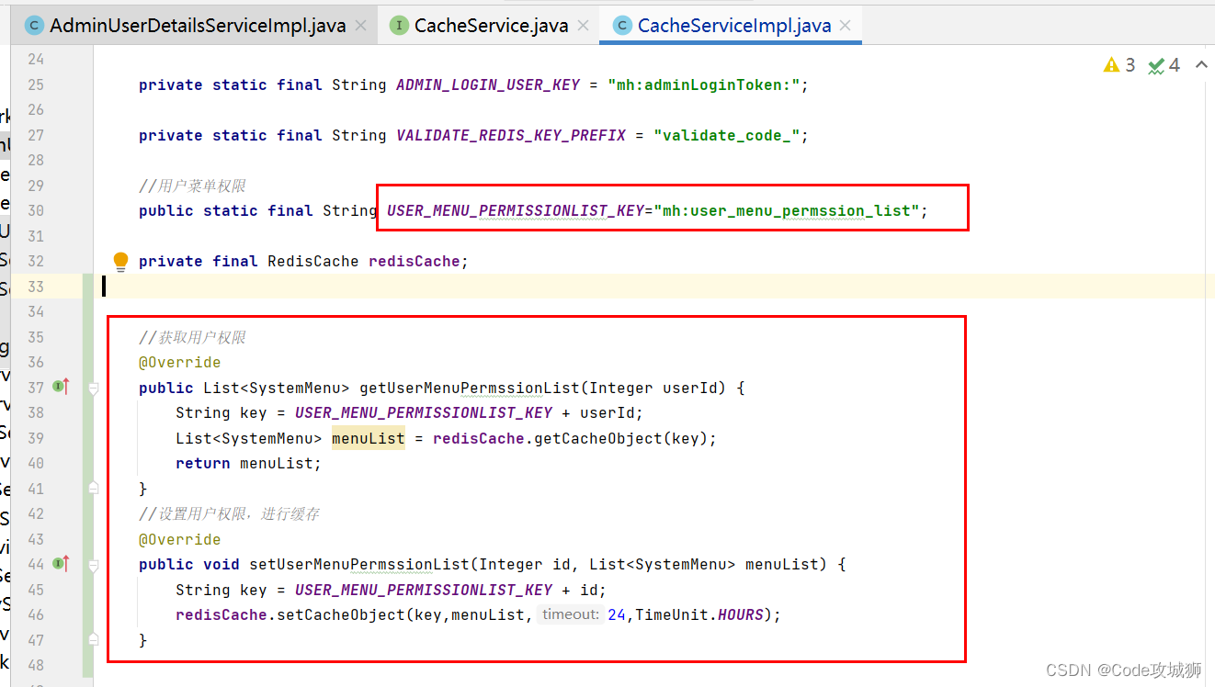Click line number 48 in the gutter

pos(35,665)
